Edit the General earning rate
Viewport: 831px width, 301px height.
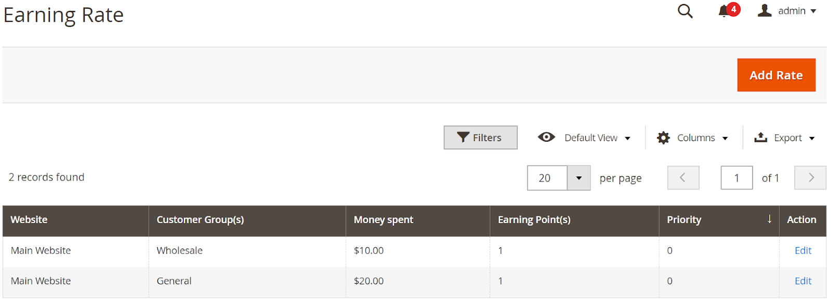pyautogui.click(x=802, y=281)
